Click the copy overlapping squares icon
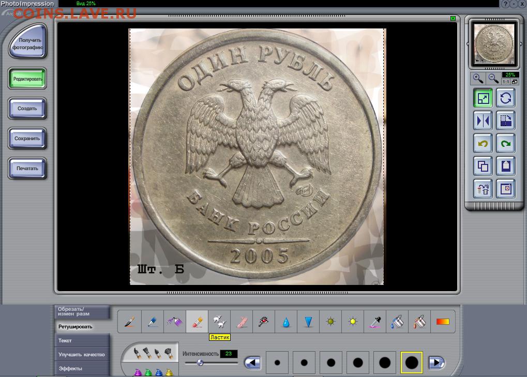 pos(483,167)
